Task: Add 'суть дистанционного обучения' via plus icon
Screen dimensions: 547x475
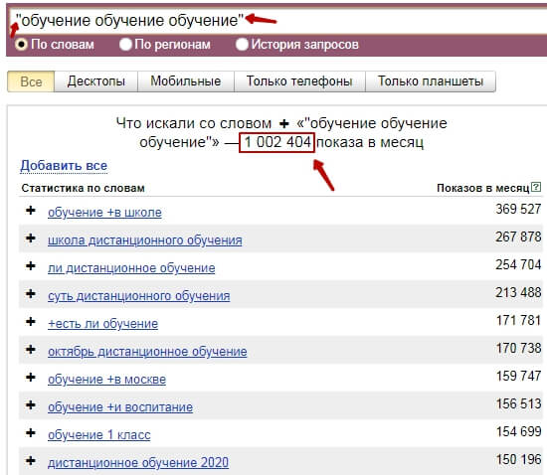Action: 31,293
